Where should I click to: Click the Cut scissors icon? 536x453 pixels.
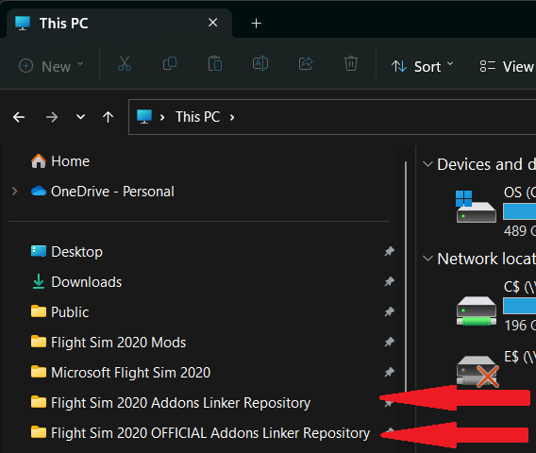click(125, 63)
